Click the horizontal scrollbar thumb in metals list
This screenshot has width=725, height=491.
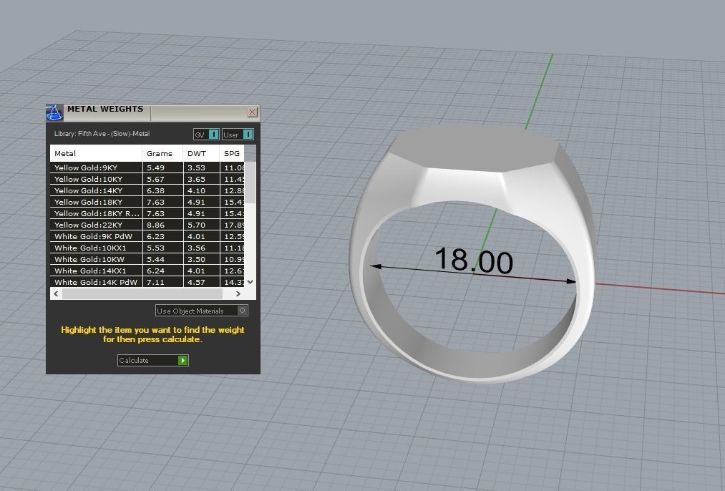coord(142,293)
